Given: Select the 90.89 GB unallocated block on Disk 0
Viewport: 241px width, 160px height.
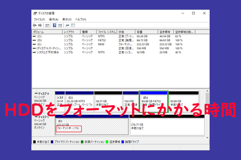Looking at the screenshot, I should click(184, 102).
